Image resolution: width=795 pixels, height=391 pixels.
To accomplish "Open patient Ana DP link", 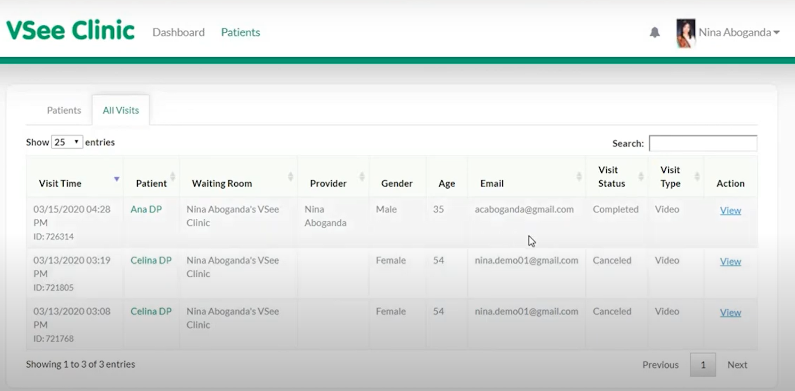I will [146, 209].
